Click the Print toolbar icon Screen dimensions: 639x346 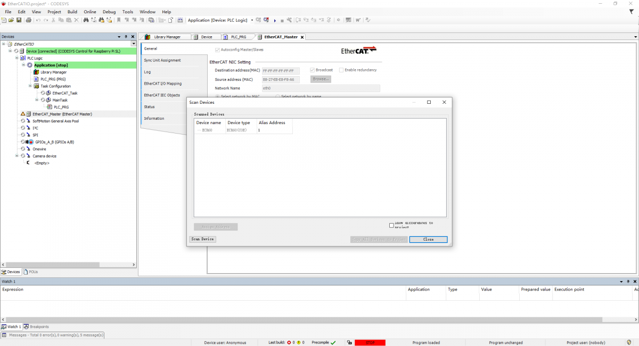(28, 20)
